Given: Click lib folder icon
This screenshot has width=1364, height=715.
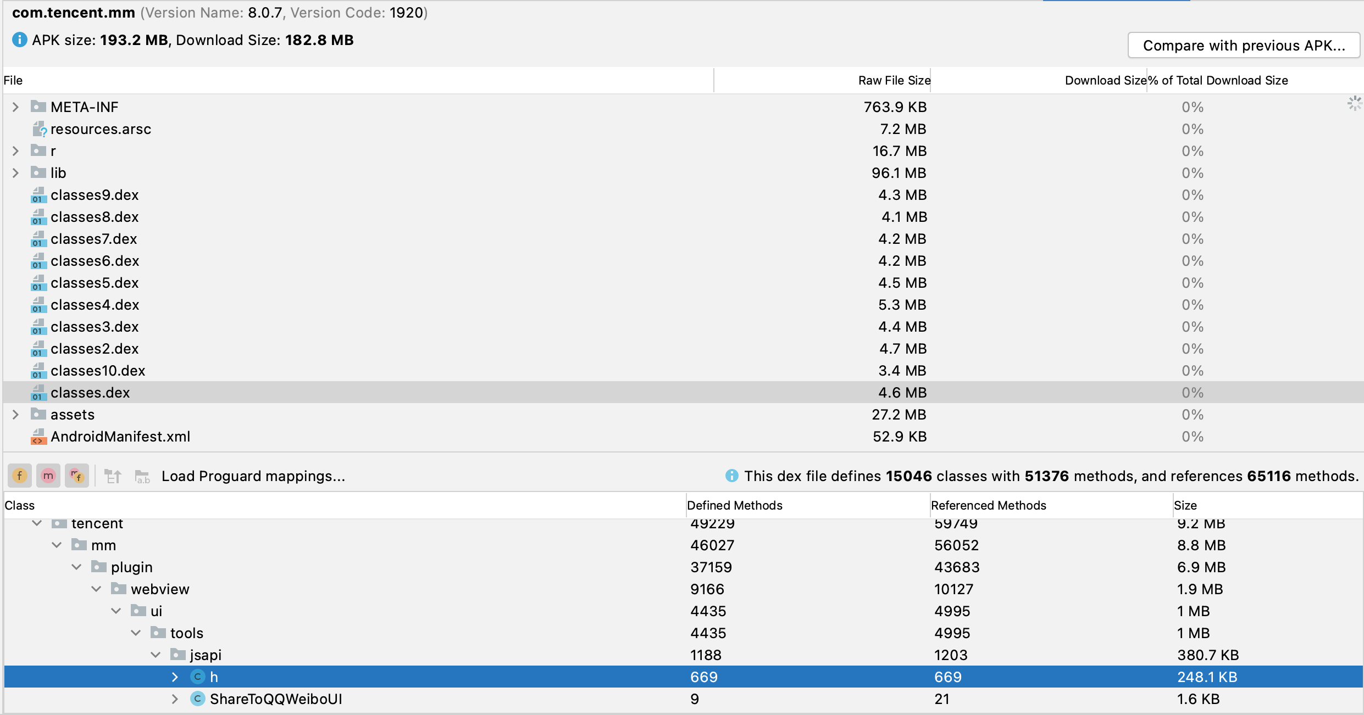Looking at the screenshot, I should tap(38, 172).
